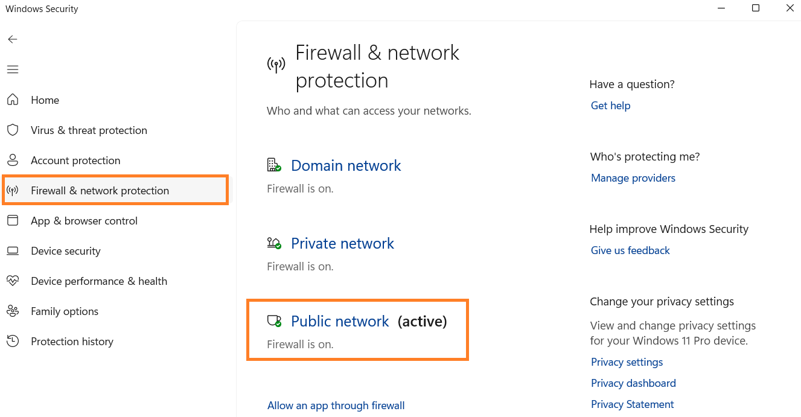Click the Family options people icon

coord(13,311)
